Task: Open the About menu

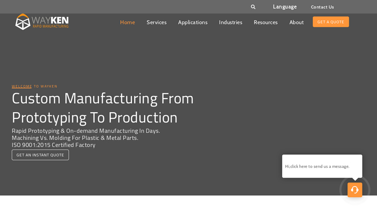Action: point(296,22)
